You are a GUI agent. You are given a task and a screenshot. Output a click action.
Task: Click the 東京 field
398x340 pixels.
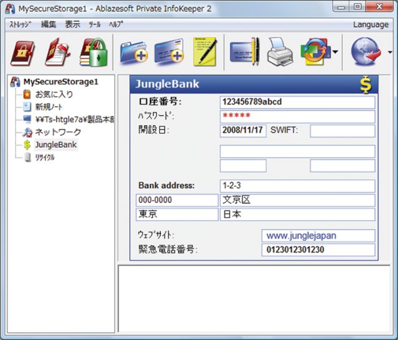(x=177, y=215)
